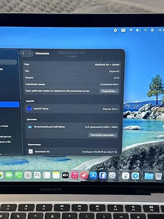The width and height of the screenshot is (164, 219).
Task: Click the Серийный номер label
Action: (x=35, y=84)
